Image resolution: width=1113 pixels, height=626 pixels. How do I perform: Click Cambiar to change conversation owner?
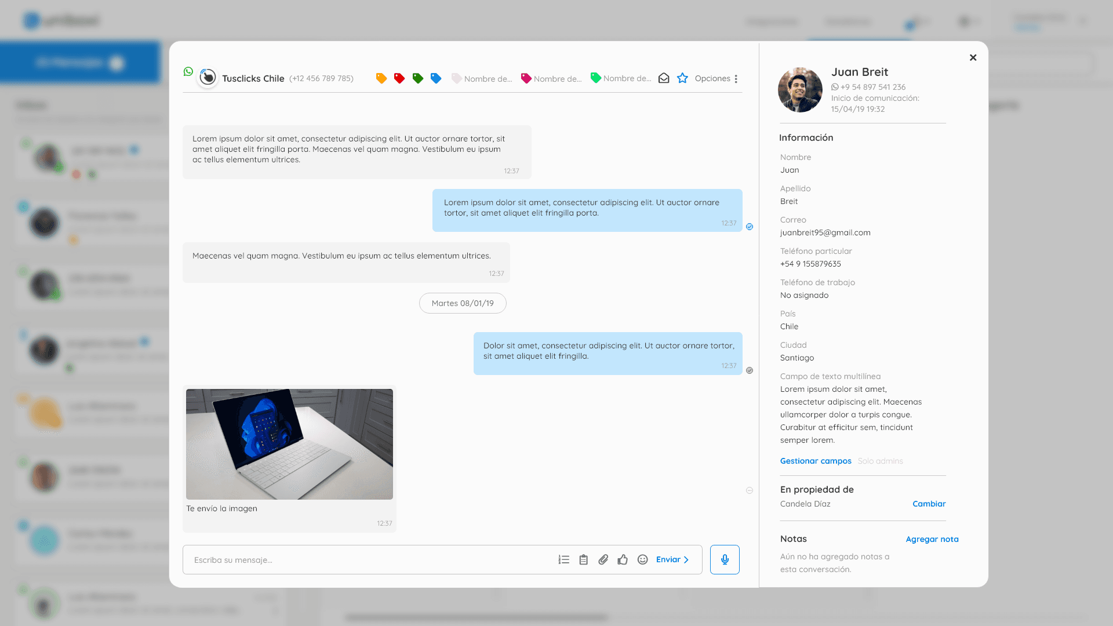[928, 504]
